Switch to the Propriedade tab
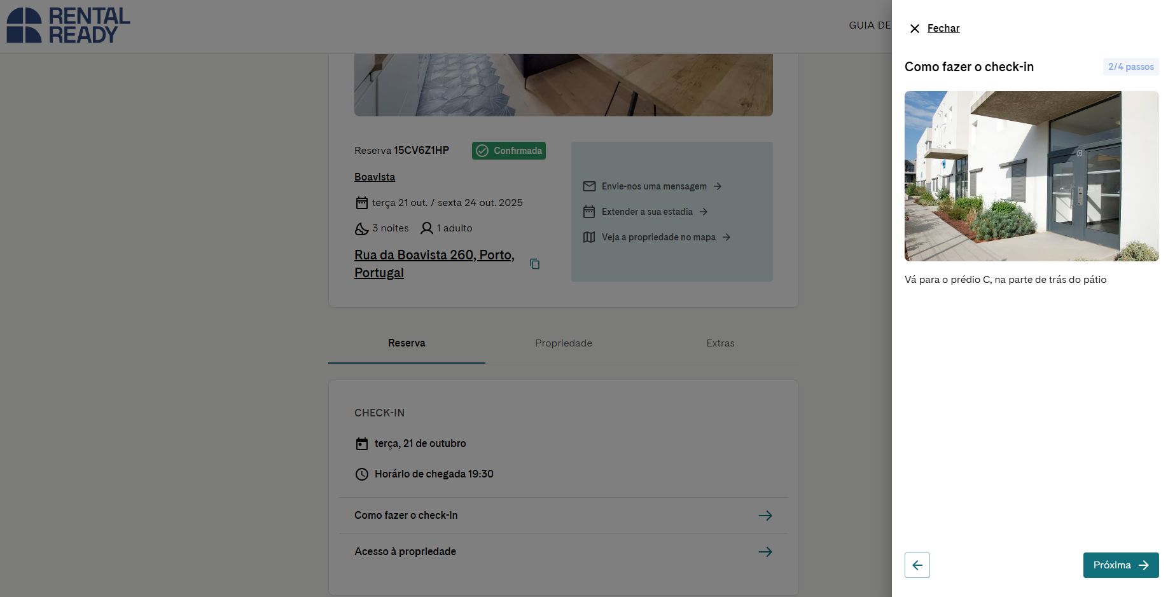 (x=564, y=343)
